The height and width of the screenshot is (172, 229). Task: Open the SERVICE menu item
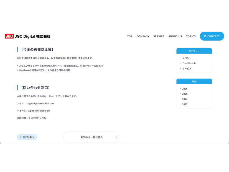pos(159,36)
